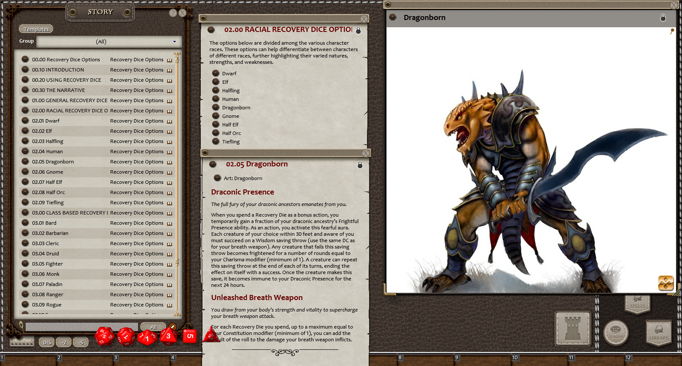Roll the red six-sided die
This screenshot has width=682, height=366.
point(190,336)
